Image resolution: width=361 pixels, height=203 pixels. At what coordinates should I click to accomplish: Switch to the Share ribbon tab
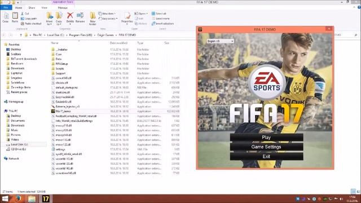point(32,7)
